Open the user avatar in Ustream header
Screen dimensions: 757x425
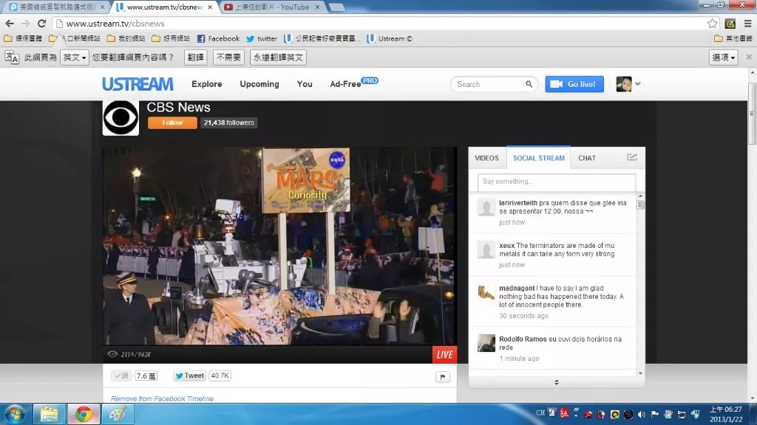pyautogui.click(x=624, y=84)
